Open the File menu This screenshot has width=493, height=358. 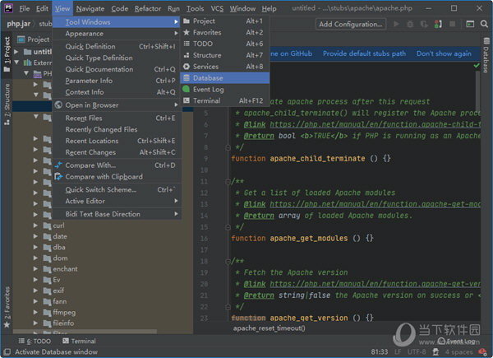click(25, 8)
